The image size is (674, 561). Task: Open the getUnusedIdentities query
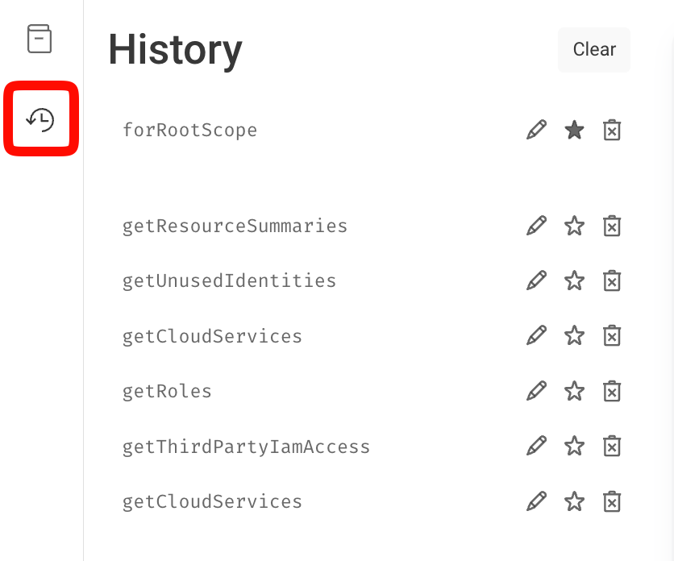tap(229, 280)
